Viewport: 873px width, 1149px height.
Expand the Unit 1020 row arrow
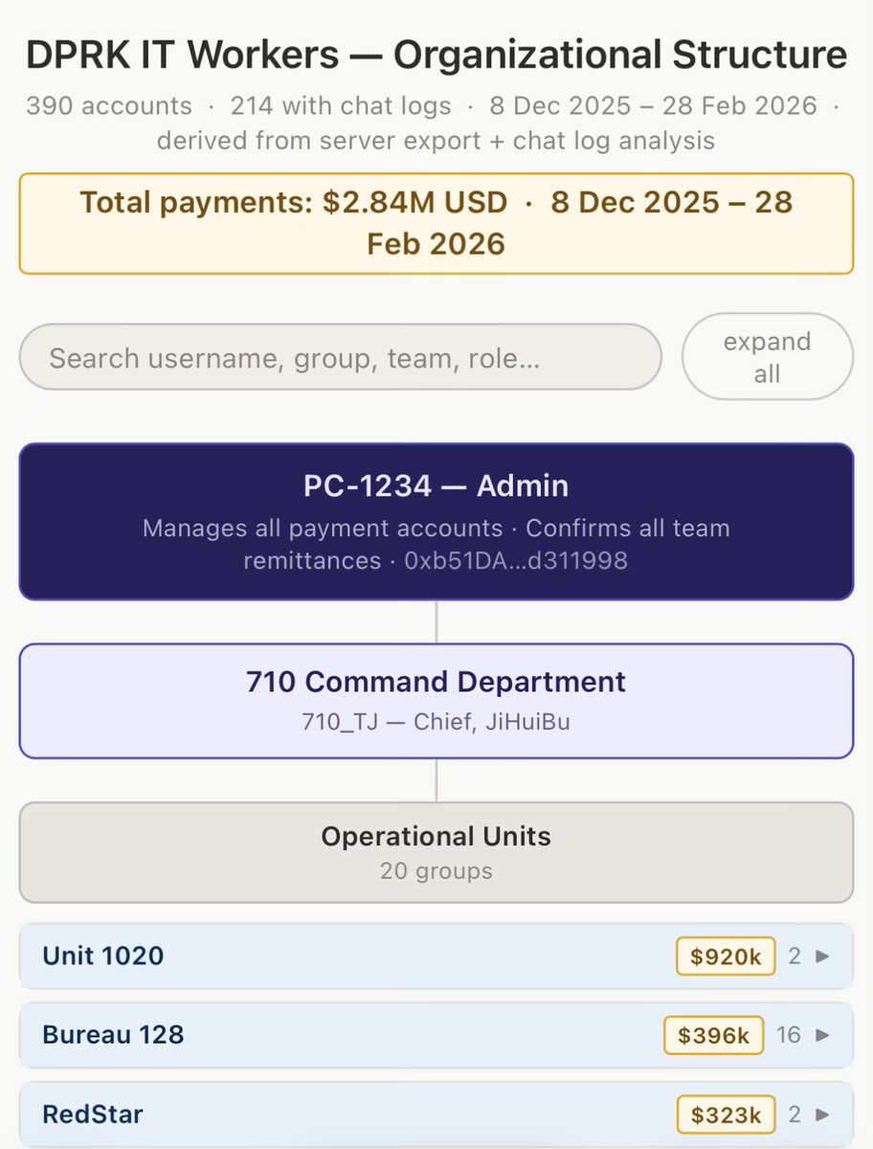(x=822, y=956)
